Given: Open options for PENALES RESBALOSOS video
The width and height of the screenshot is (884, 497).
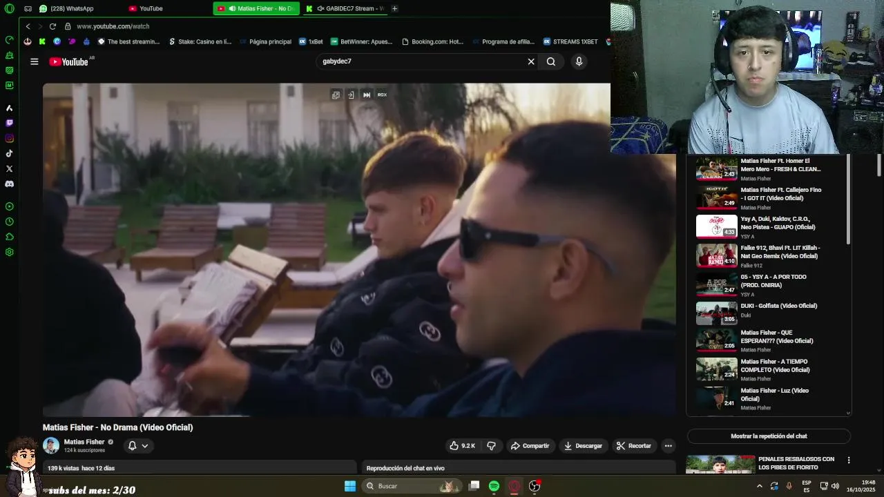Looking at the screenshot, I should (x=849, y=460).
